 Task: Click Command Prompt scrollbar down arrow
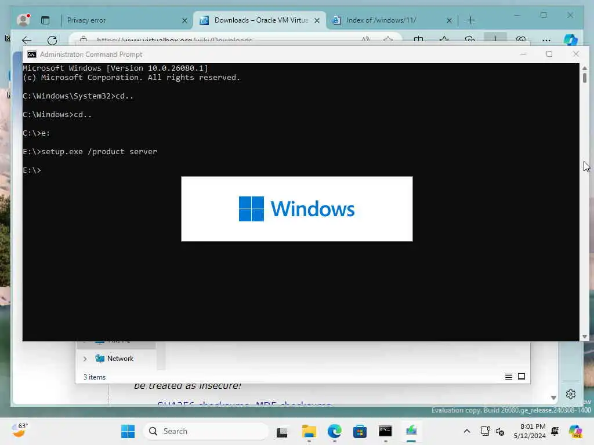tap(585, 337)
